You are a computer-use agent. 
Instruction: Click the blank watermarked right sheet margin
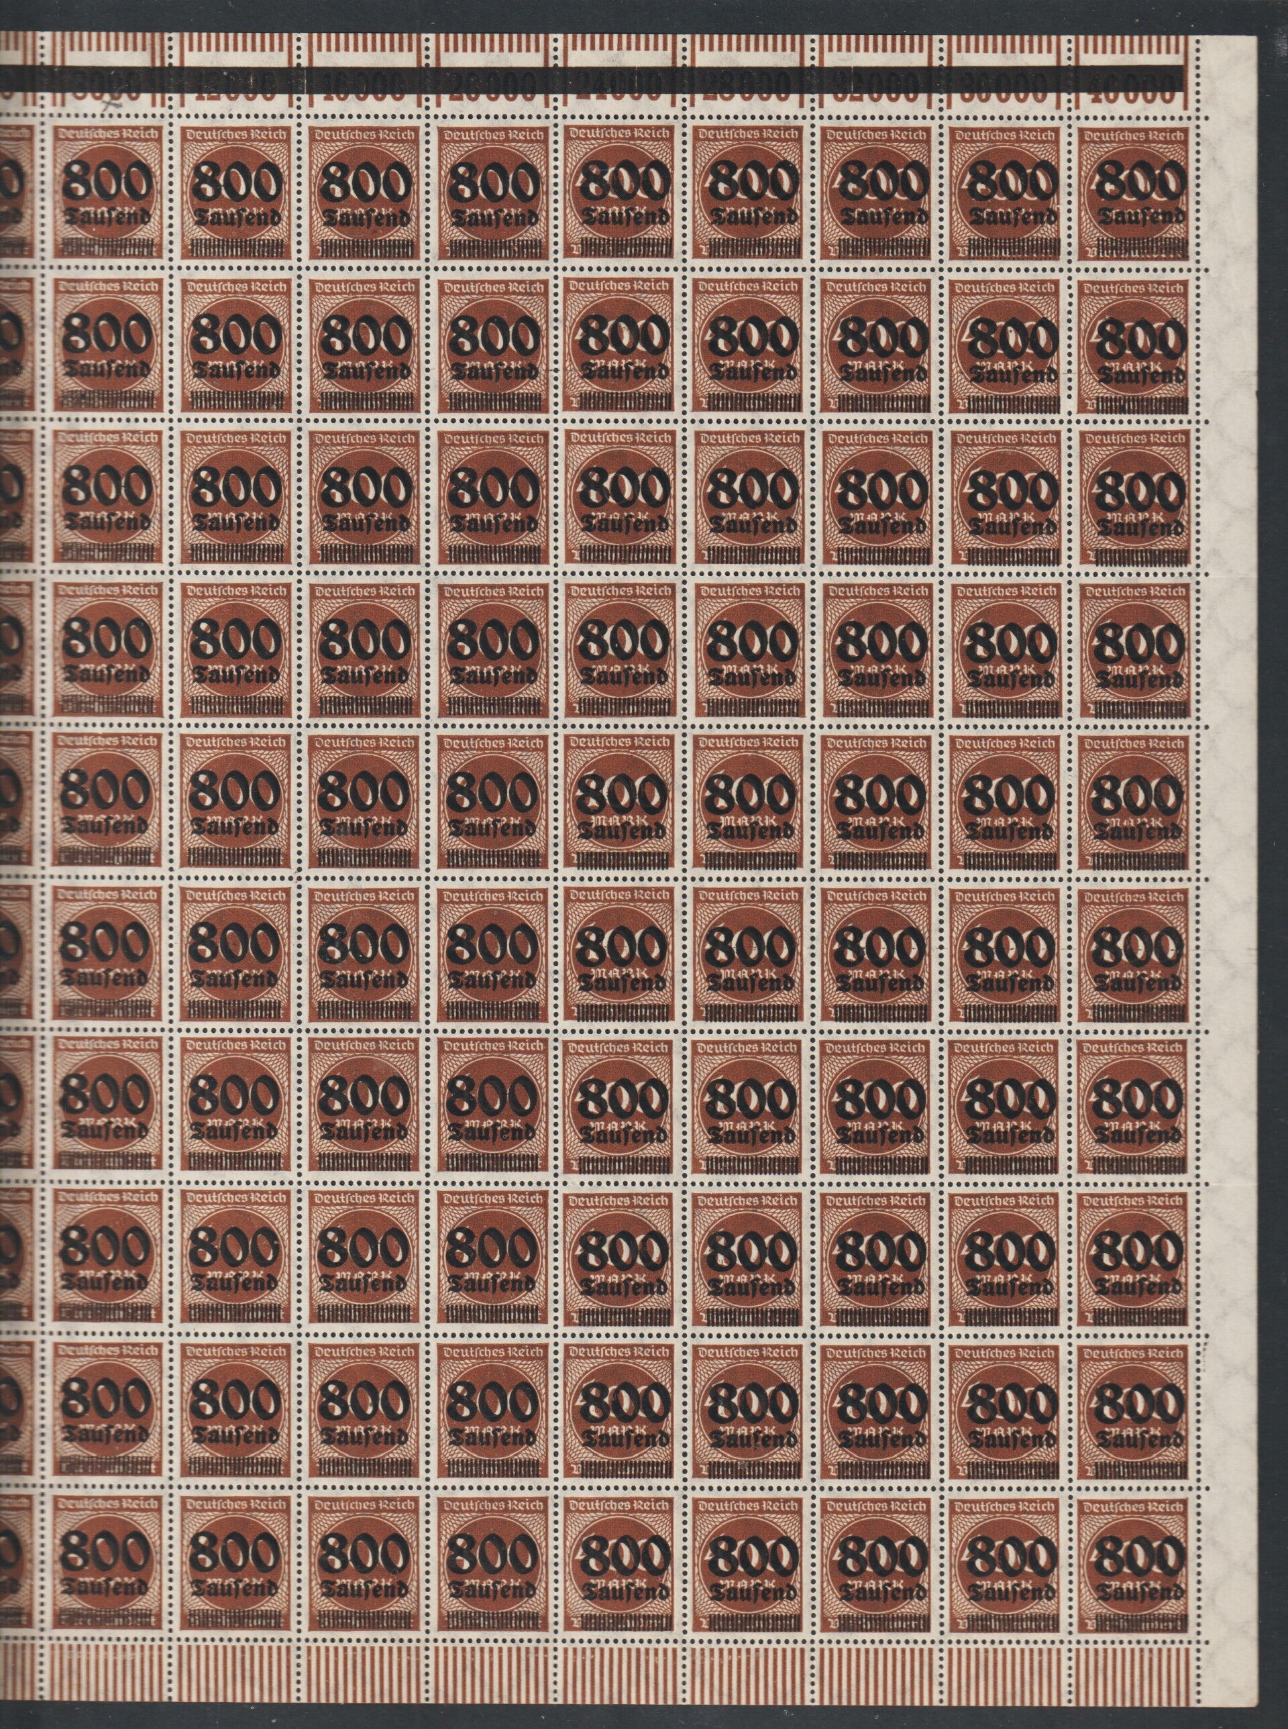tap(1230, 858)
